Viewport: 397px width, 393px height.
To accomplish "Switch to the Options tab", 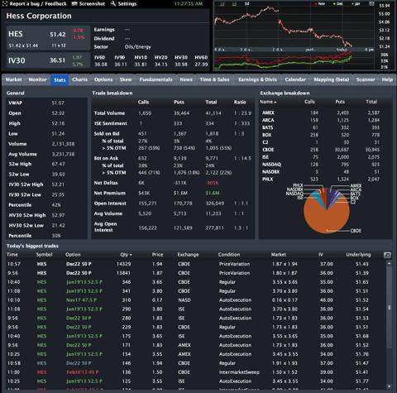I will tap(103, 79).
